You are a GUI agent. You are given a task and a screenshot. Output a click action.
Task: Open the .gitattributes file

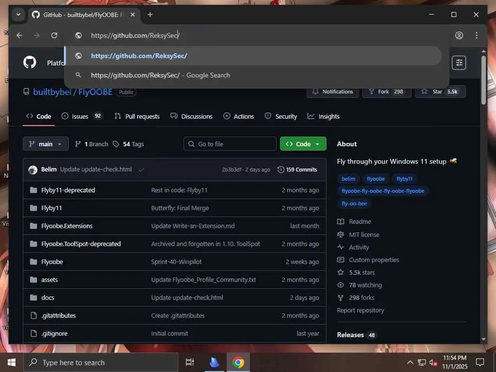[x=59, y=316]
